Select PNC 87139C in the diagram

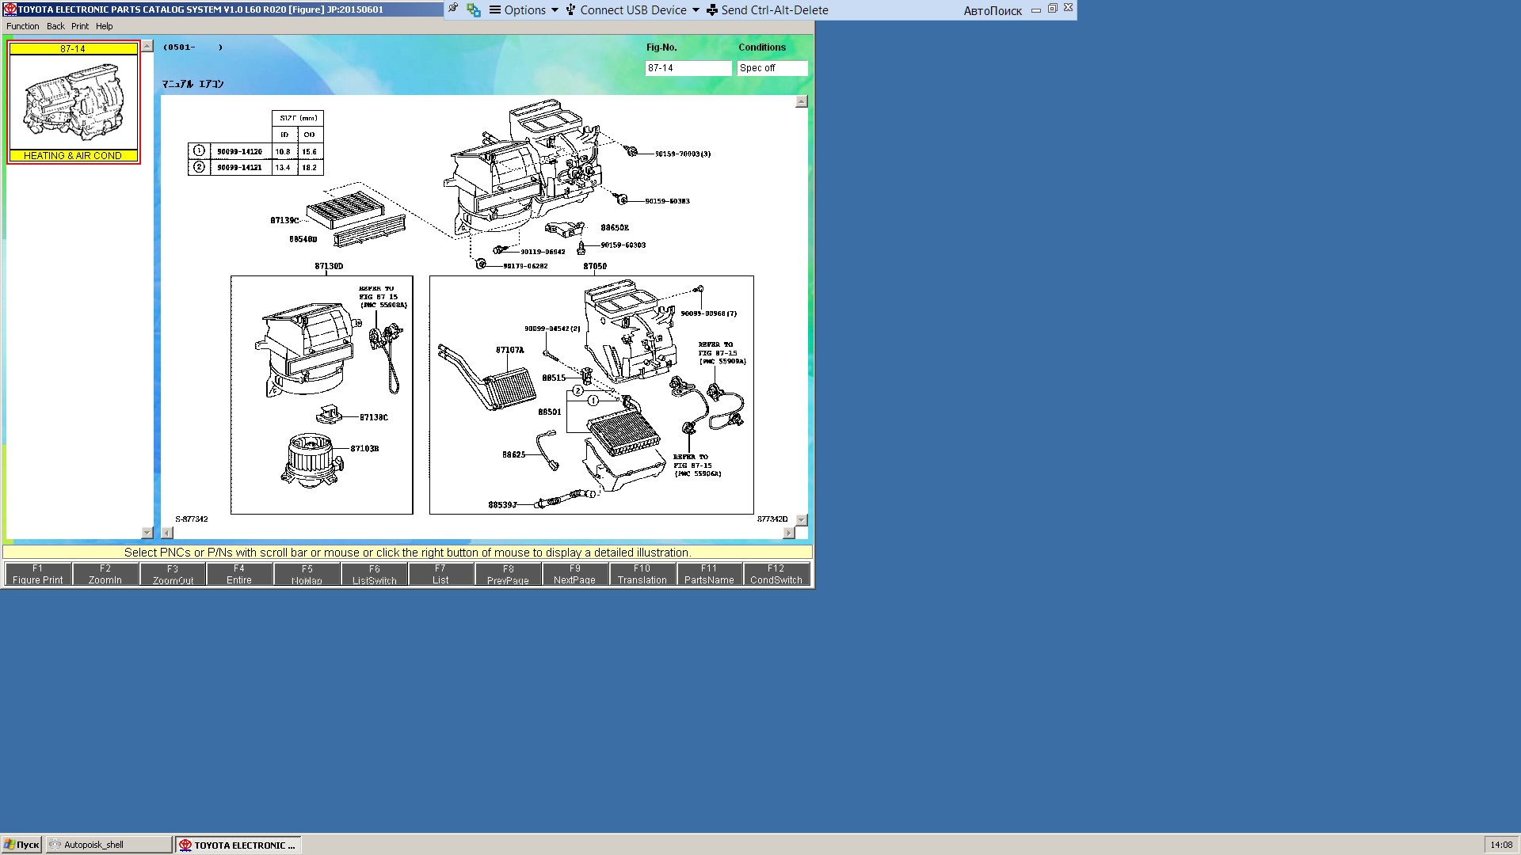pyautogui.click(x=284, y=220)
